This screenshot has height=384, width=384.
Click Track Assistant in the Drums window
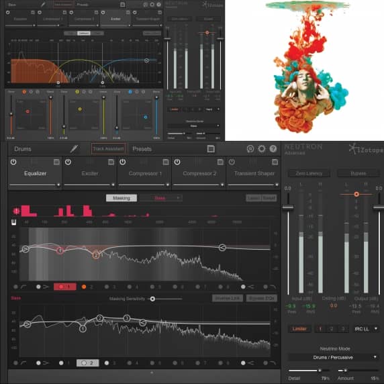click(x=109, y=148)
